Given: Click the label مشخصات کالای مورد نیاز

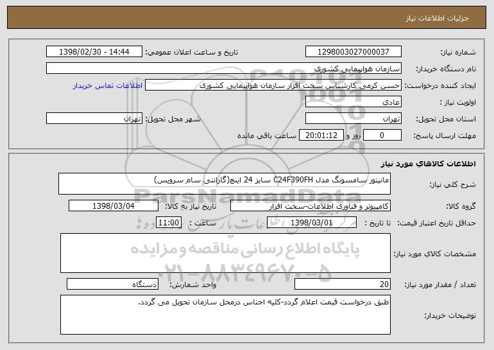Looking at the screenshot, I should click(435, 254).
